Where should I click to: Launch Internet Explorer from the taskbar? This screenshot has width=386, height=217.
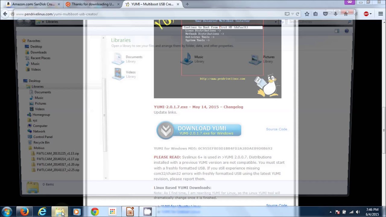(42, 212)
